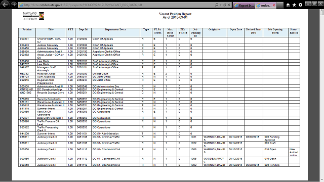
Task: Open the Home icon in the browser toolbar
Action: point(288,5)
